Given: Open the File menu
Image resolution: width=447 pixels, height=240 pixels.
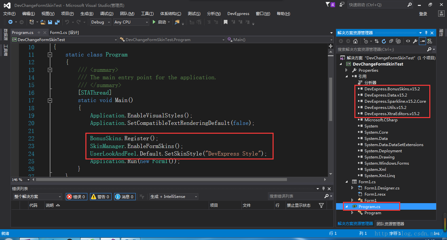Looking at the screenshot, I should click(x=9, y=14).
